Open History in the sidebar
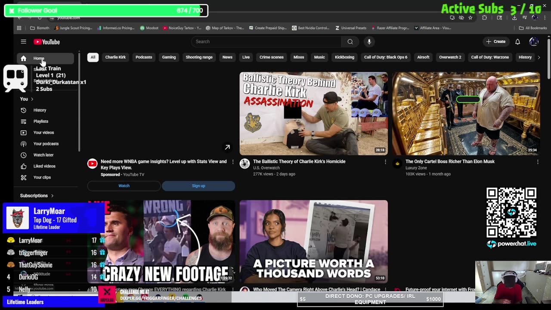 click(46, 110)
